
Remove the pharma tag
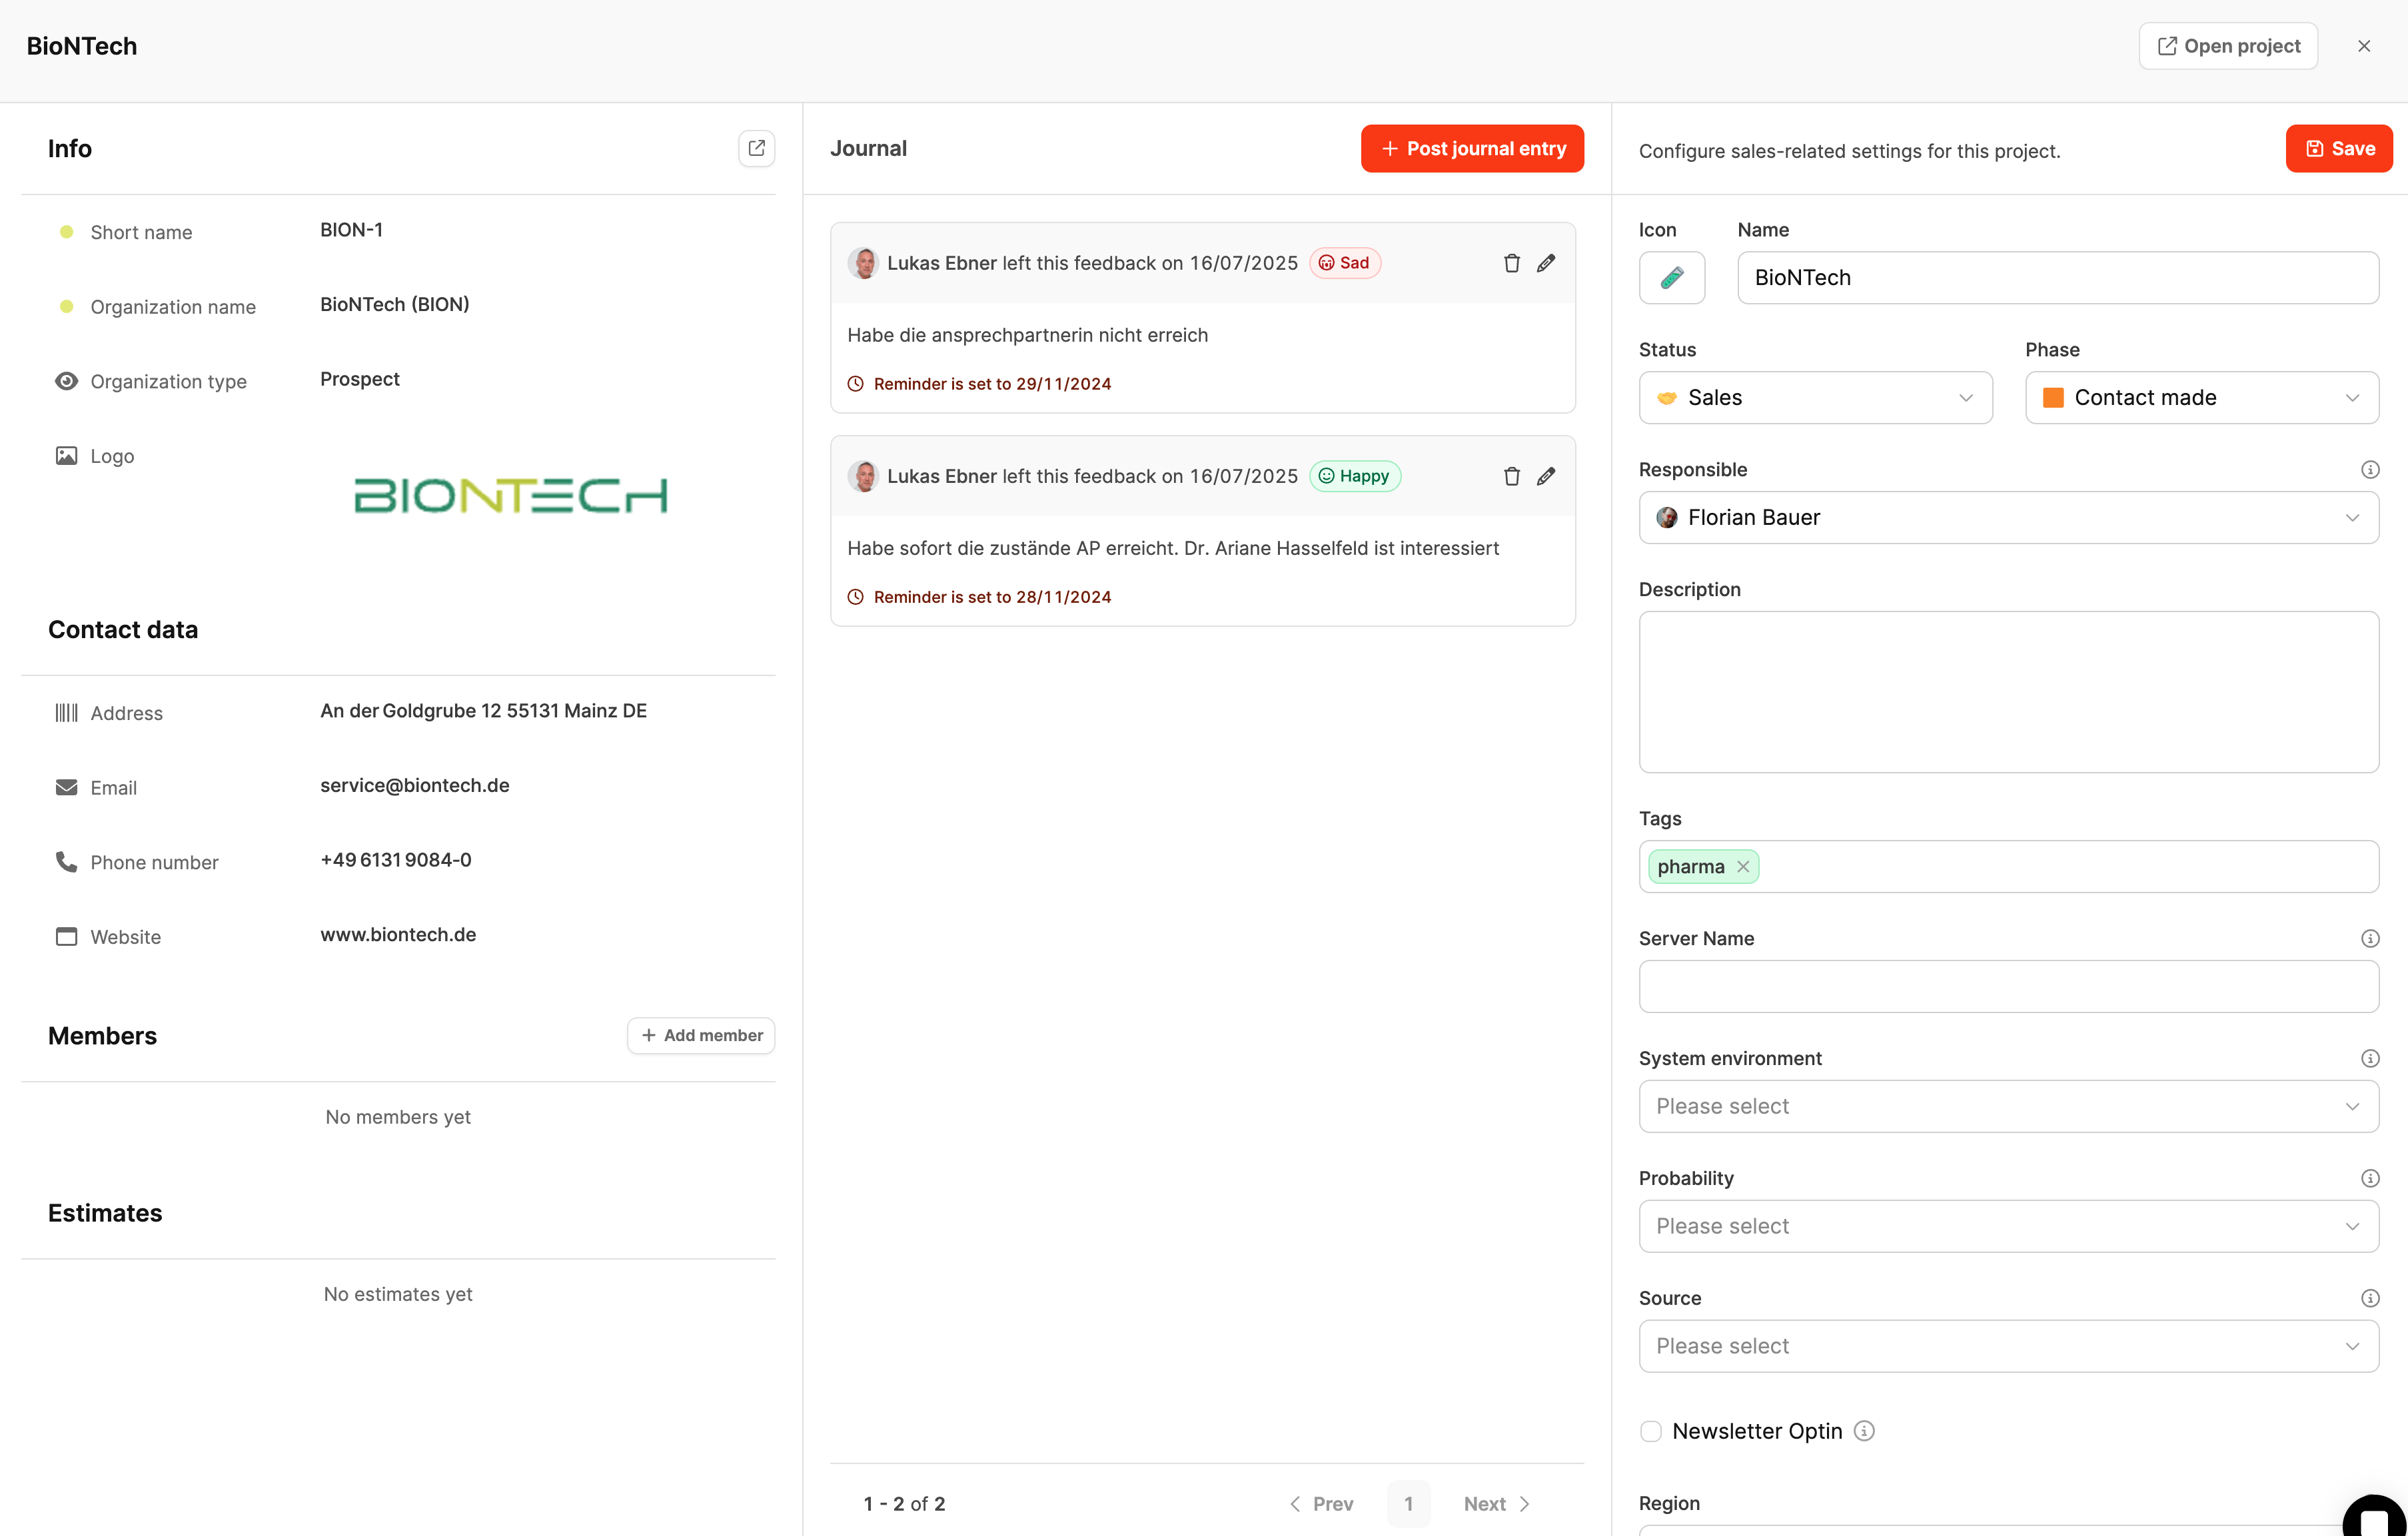point(1743,867)
